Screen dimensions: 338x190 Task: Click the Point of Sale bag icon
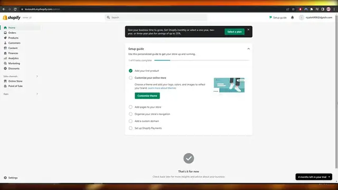(x=5, y=86)
